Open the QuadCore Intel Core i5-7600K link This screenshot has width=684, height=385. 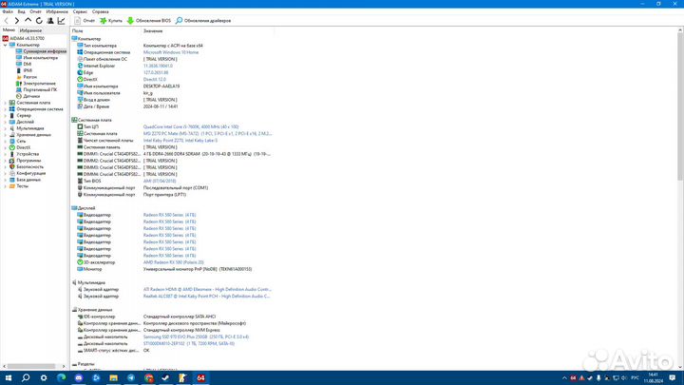191,126
